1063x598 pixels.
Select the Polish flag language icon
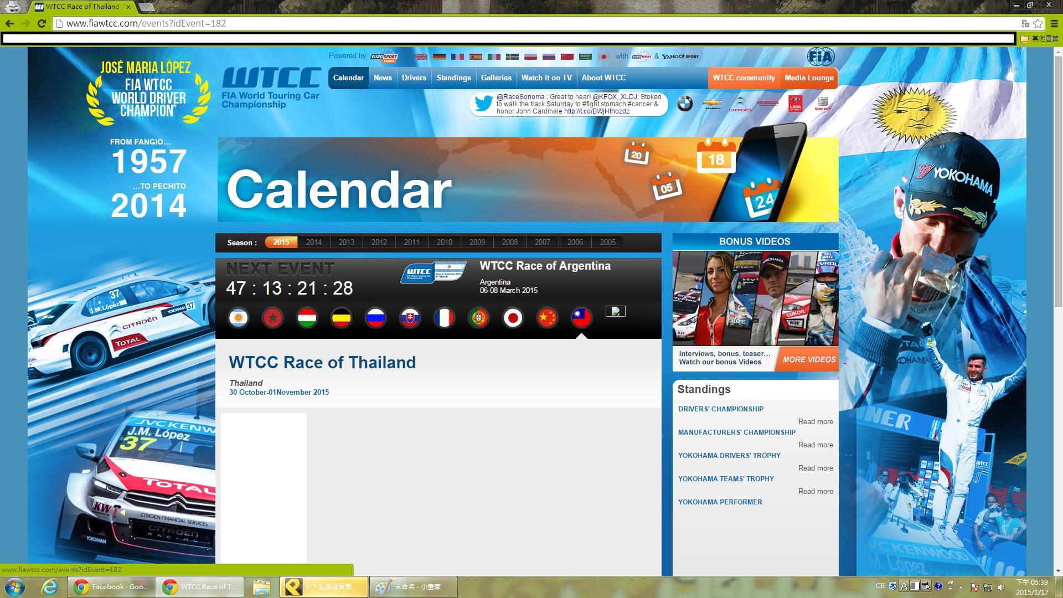pos(530,56)
